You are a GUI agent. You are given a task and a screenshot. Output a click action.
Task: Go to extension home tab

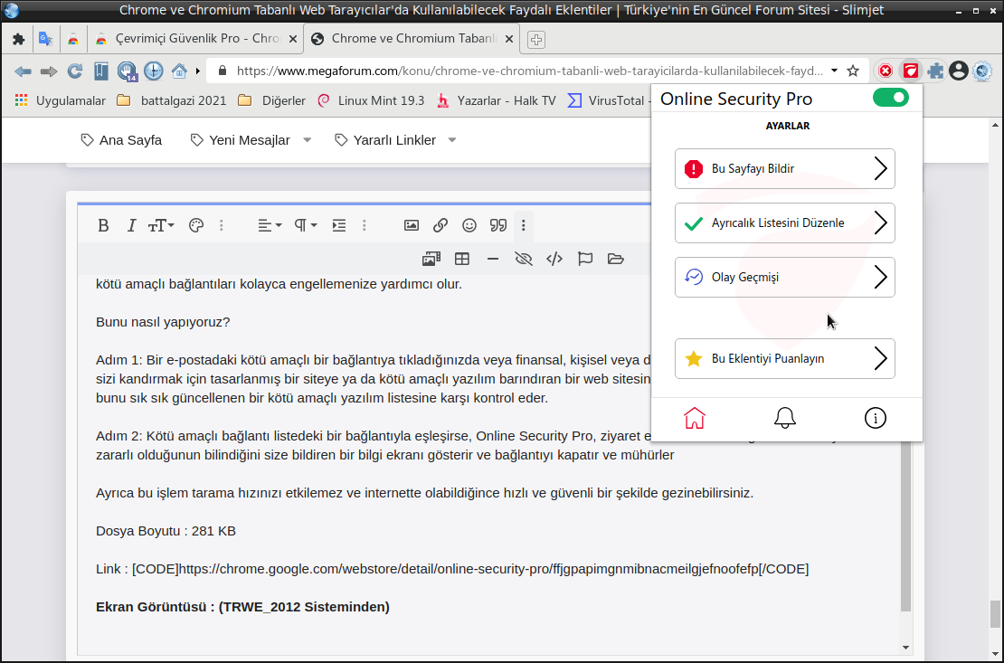coord(694,418)
